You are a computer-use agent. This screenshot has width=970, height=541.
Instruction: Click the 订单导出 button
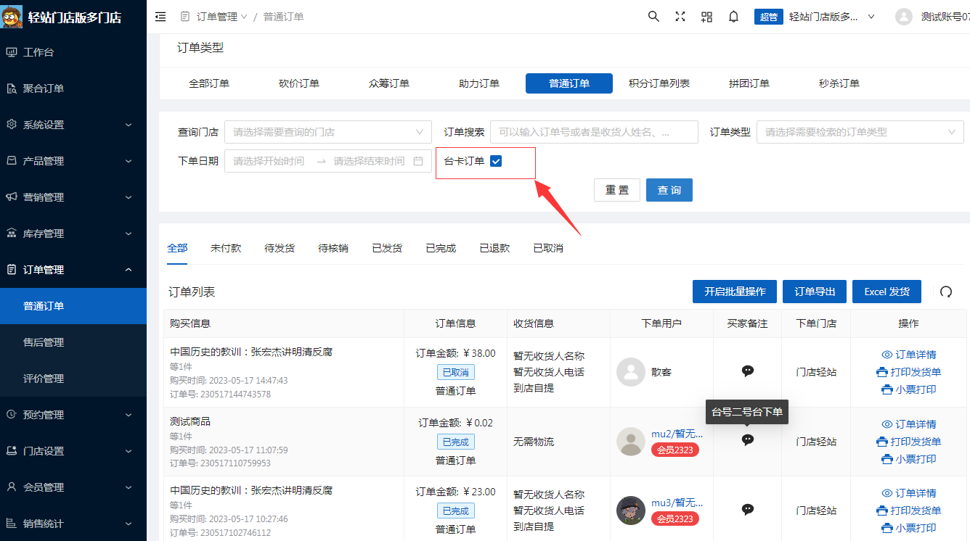(814, 292)
